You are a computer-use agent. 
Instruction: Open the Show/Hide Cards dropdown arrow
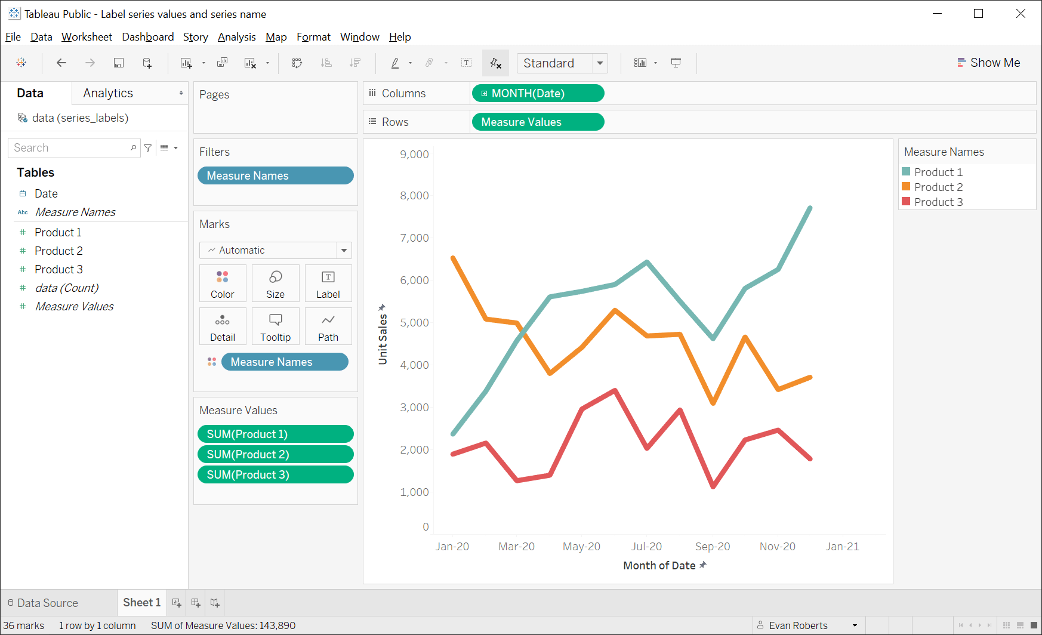tap(655, 63)
